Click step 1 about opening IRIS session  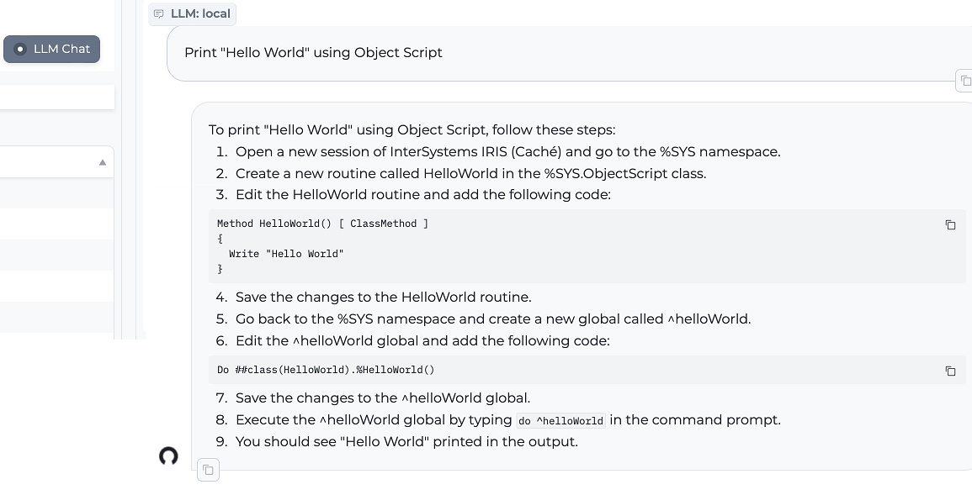(507, 152)
